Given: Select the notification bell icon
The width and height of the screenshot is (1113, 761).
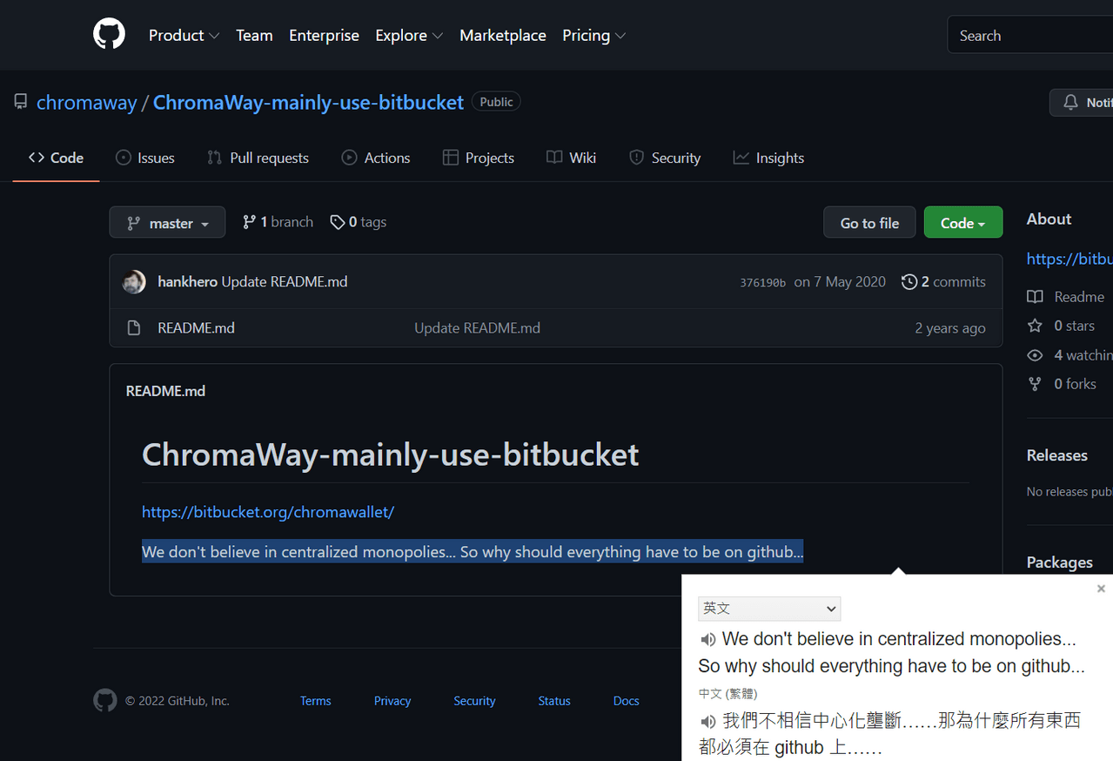Looking at the screenshot, I should [1071, 102].
